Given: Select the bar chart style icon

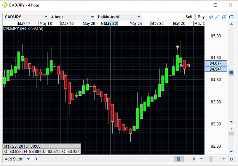Looking at the screenshot, I should point(211,17).
